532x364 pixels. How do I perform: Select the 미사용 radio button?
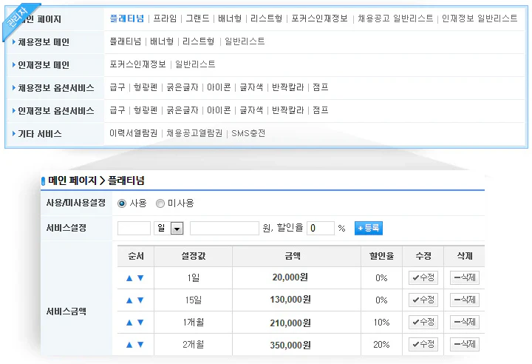(x=160, y=203)
